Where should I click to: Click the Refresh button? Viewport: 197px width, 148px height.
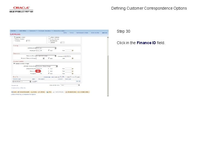[42, 92]
